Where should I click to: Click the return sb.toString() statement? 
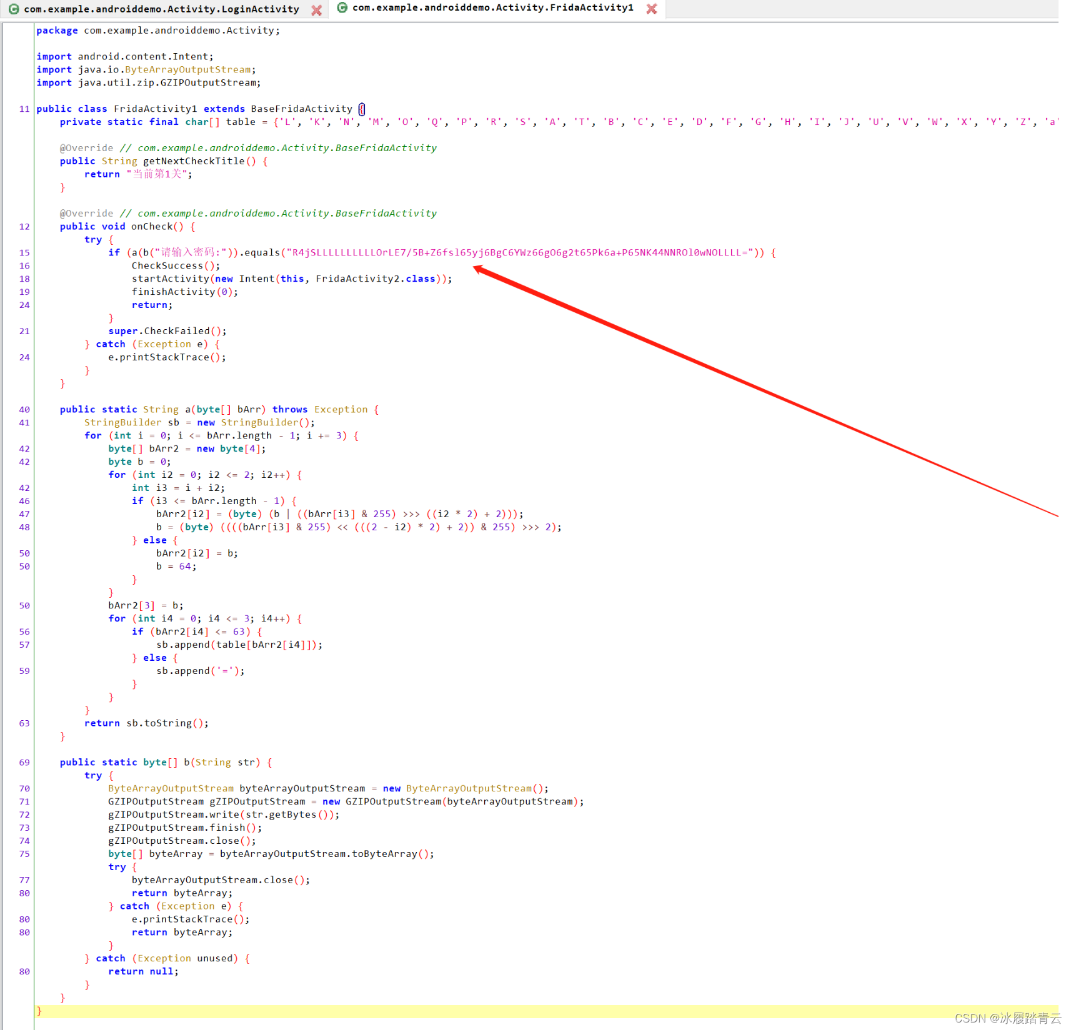click(x=146, y=723)
